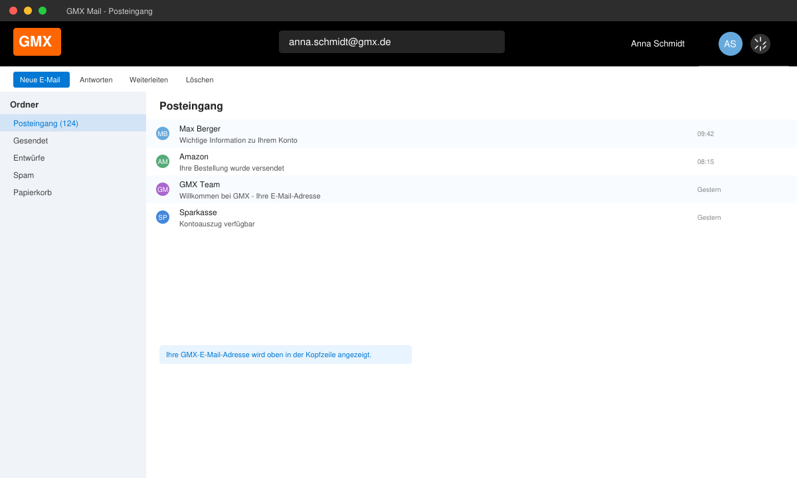Image resolution: width=797 pixels, height=478 pixels.
Task: Click the Amazon sender name
Action: coord(194,157)
